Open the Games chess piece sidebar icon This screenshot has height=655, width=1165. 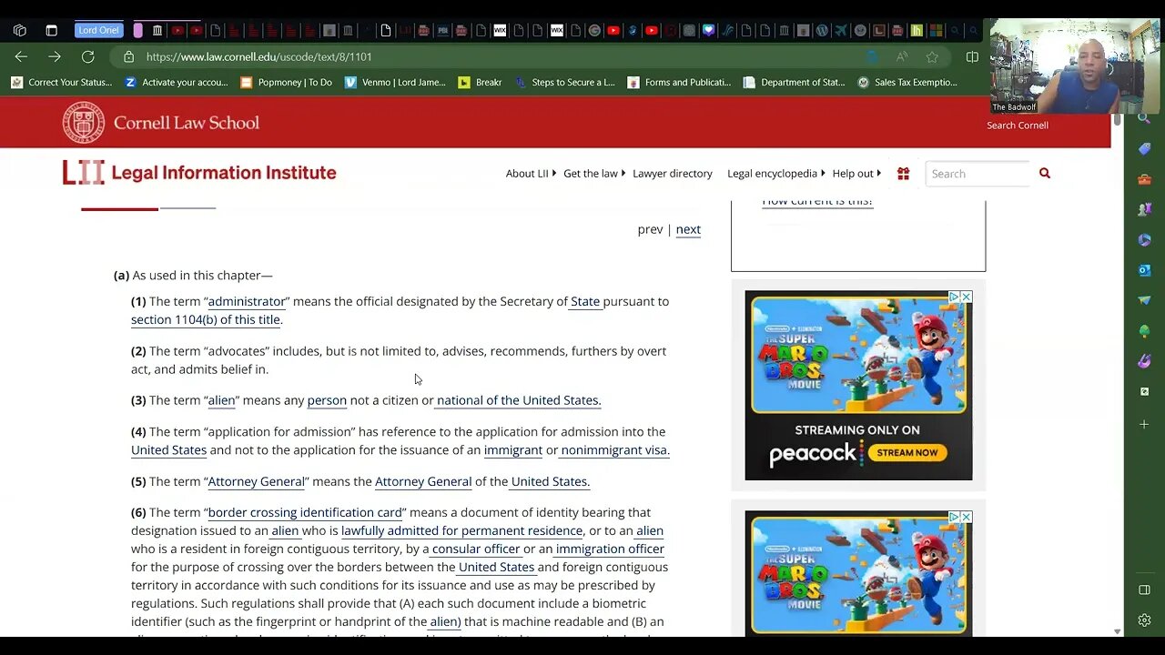click(x=1144, y=209)
